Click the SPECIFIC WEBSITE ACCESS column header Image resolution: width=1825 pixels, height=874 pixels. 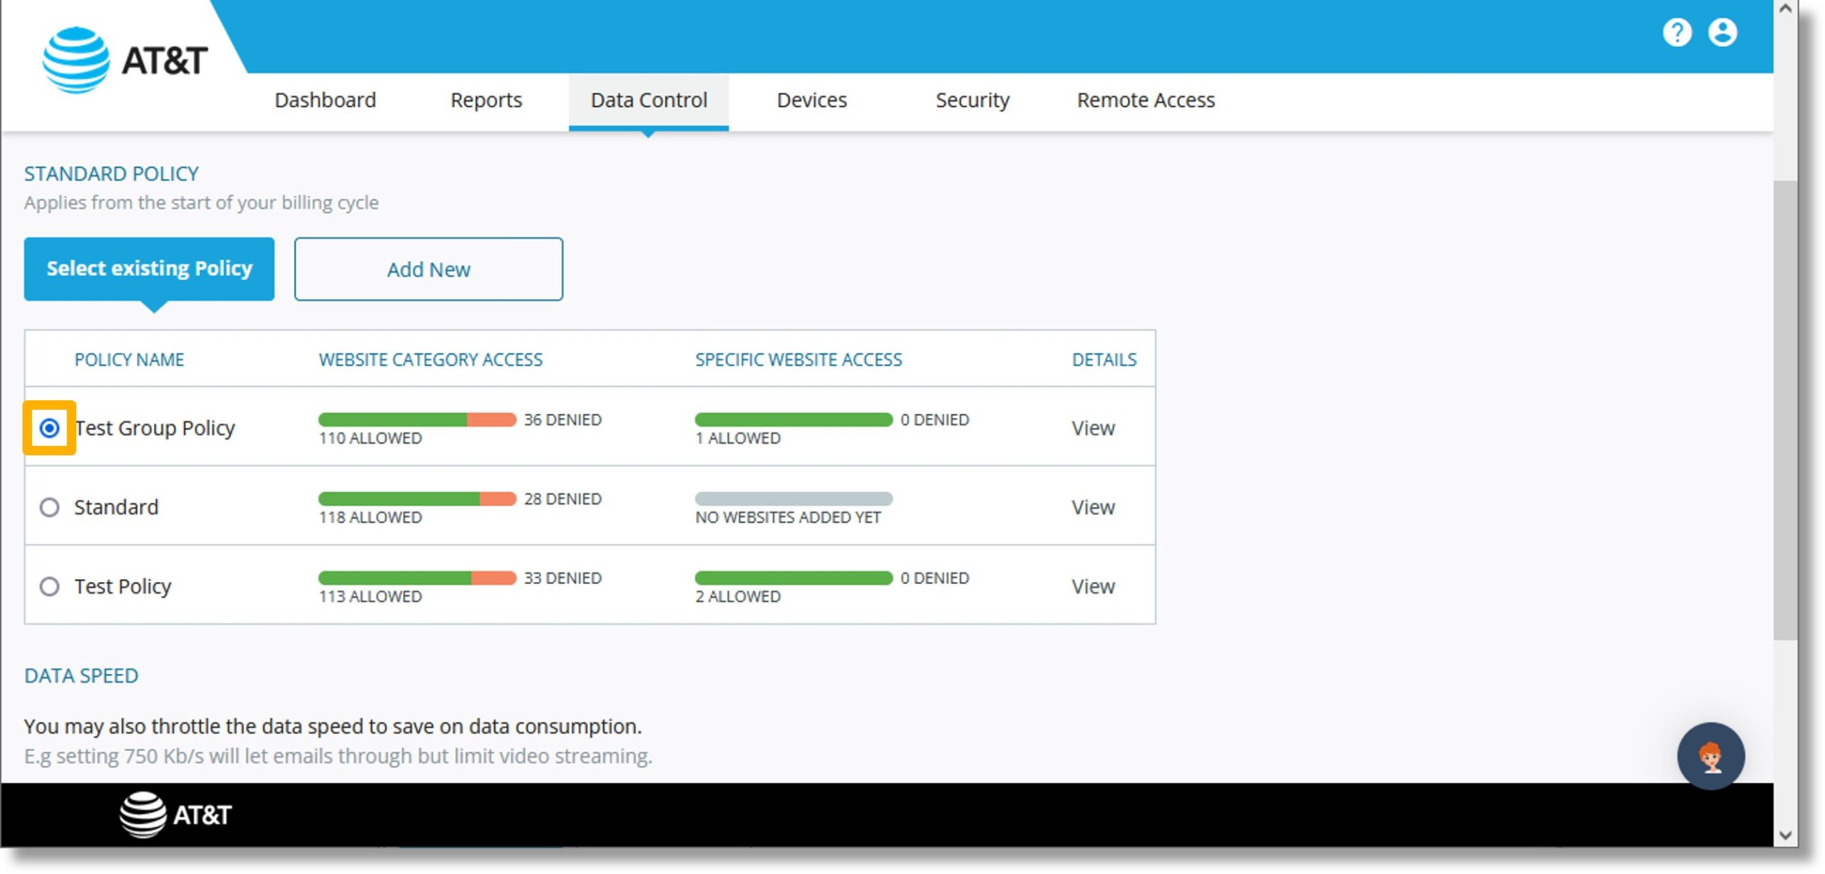(x=798, y=360)
